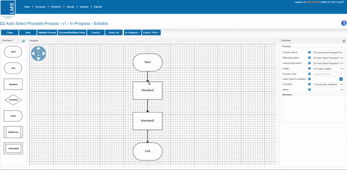This screenshot has width=347, height=170.
Task: Show info for Main Description field
Action: (309, 58)
